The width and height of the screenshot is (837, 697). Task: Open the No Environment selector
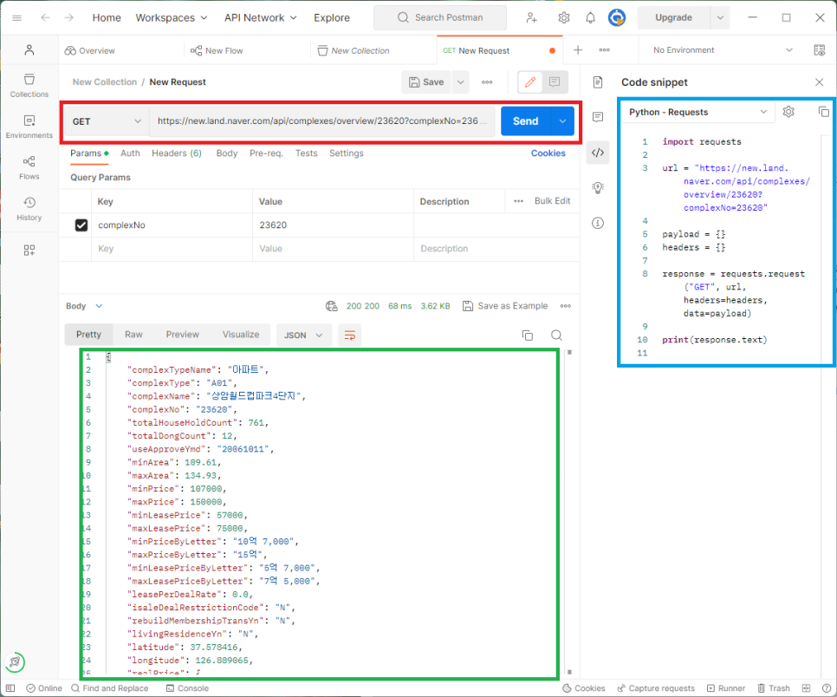pos(723,50)
